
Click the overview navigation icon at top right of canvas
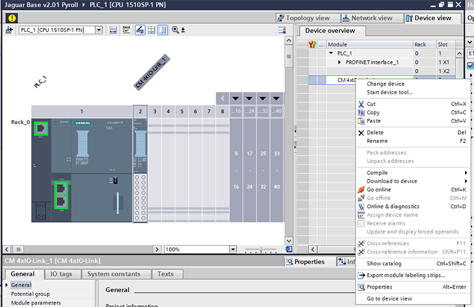[x=282, y=30]
